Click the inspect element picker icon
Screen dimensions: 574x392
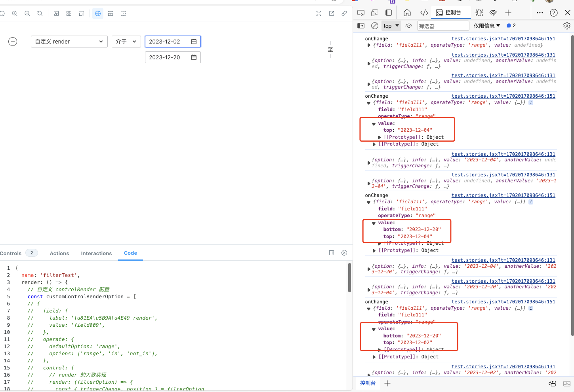(361, 13)
